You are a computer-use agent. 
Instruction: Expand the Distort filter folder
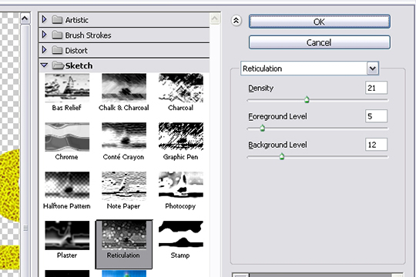[45, 50]
